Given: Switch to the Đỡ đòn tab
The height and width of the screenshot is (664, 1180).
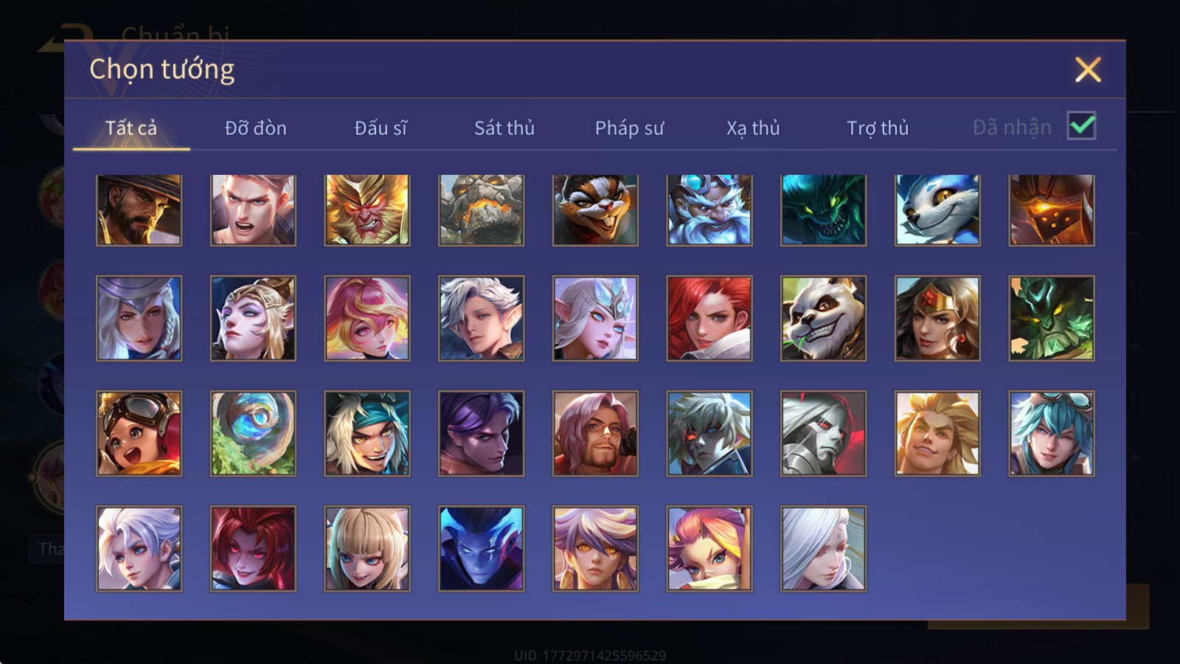Looking at the screenshot, I should [255, 128].
